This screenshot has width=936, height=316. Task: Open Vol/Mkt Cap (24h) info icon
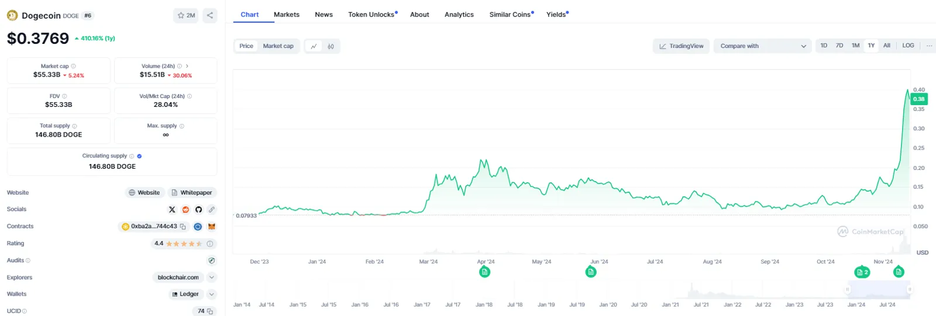point(189,96)
